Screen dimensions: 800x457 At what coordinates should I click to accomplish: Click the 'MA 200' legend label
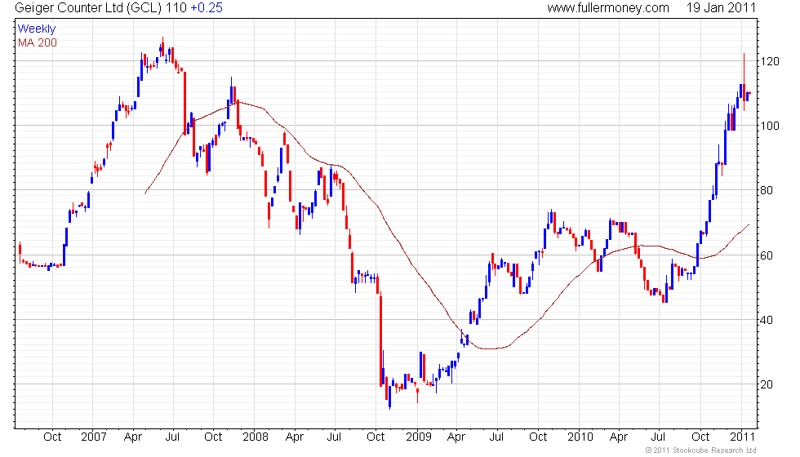[38, 42]
